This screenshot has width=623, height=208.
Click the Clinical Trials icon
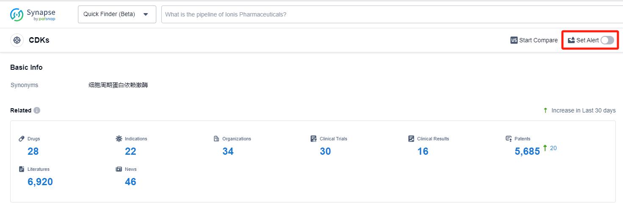[313, 139]
